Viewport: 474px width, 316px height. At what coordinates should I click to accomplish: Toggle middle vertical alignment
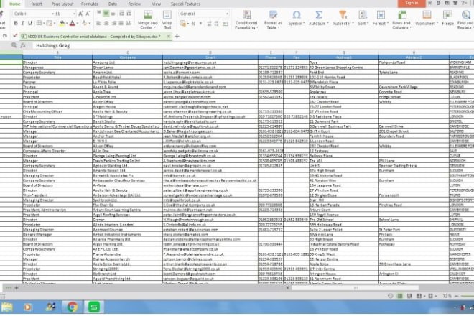click(x=106, y=14)
